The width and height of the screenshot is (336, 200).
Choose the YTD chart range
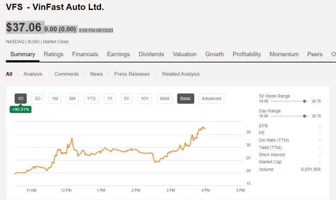[91, 99]
